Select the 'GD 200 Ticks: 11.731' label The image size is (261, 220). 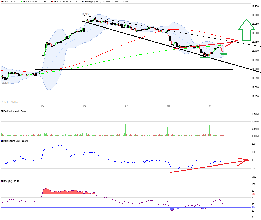(35, 2)
